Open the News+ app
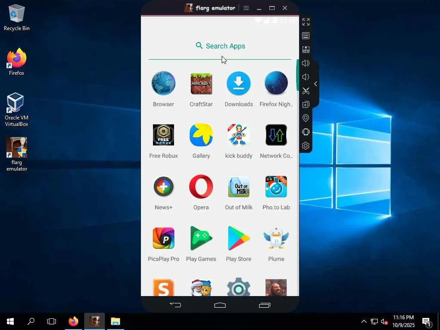The image size is (440, 330). point(163,186)
